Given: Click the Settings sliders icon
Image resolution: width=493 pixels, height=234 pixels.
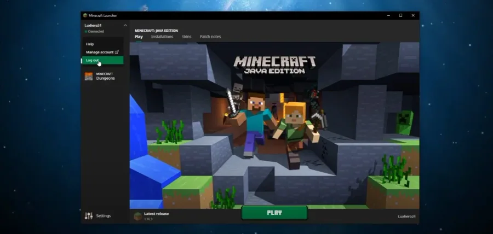Looking at the screenshot, I should (89, 216).
